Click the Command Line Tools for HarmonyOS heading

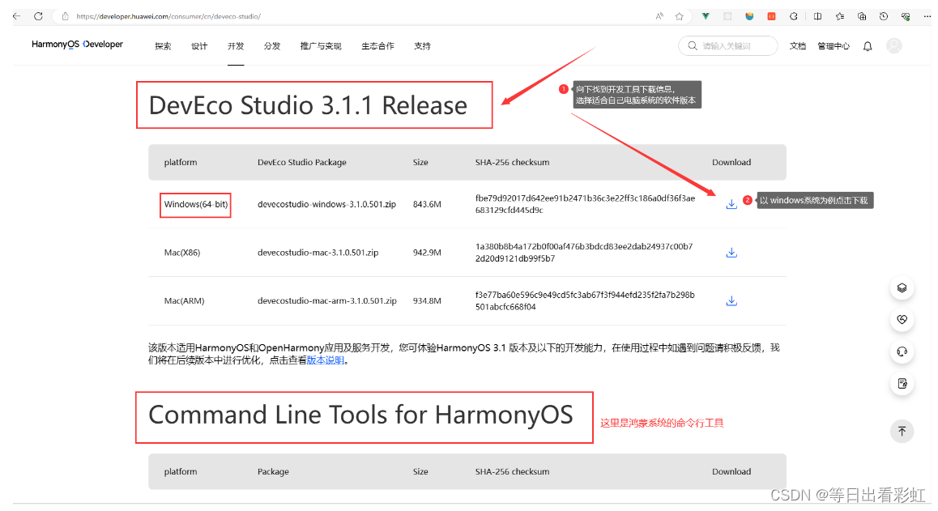tap(360, 415)
